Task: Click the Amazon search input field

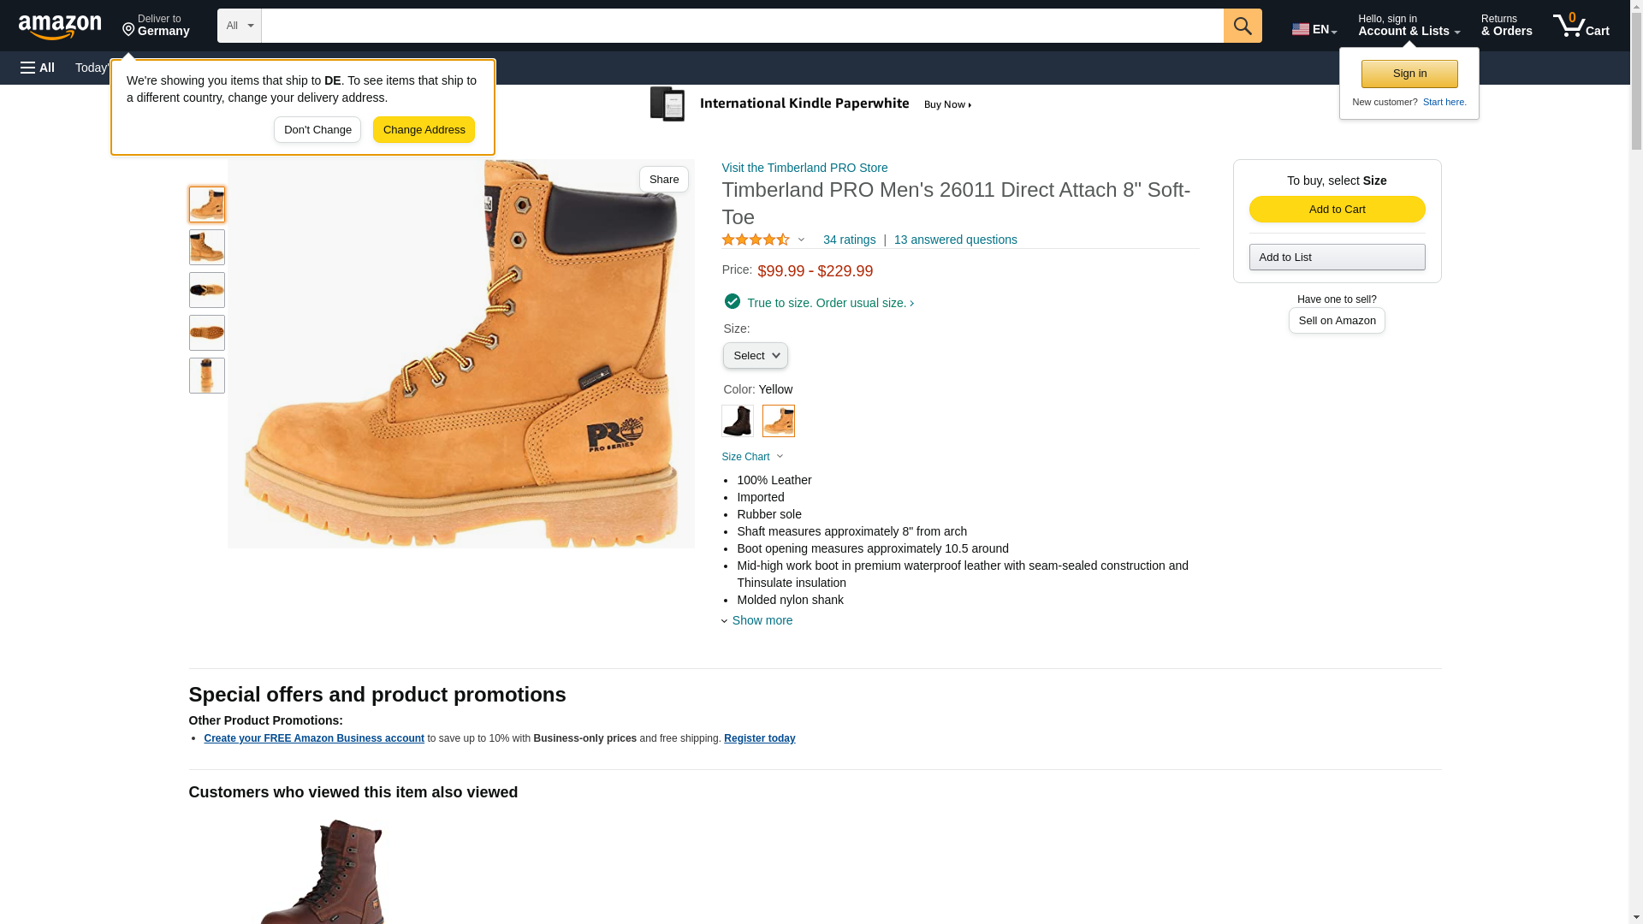Action: coord(741,26)
